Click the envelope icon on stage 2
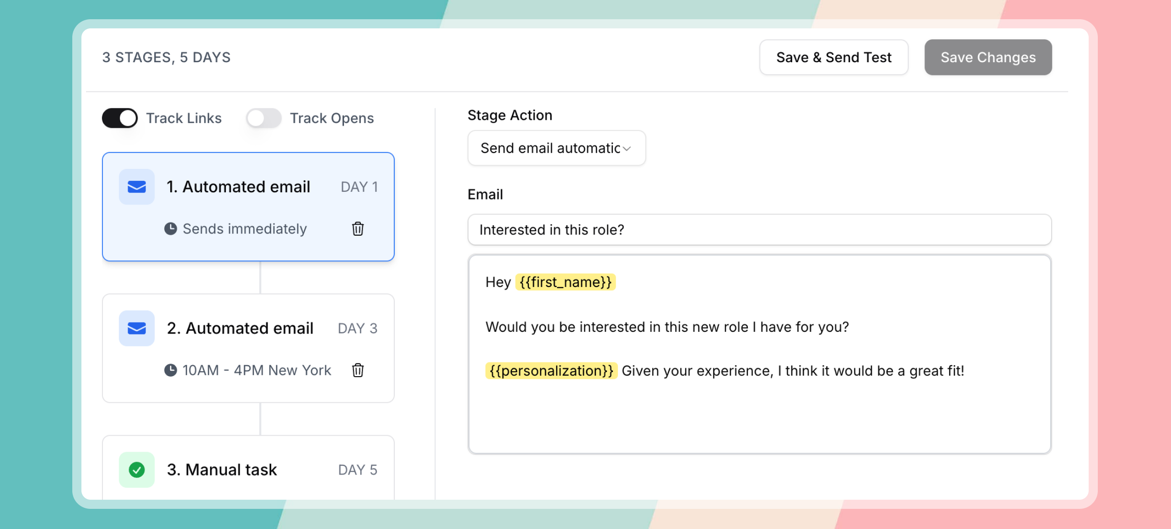The height and width of the screenshot is (529, 1171). 136,328
